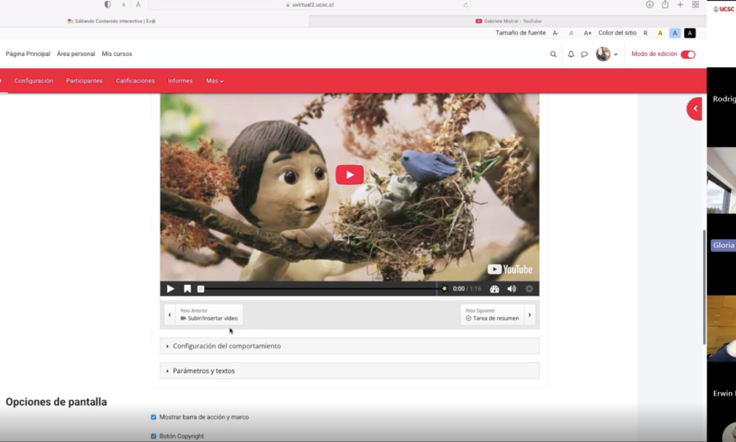Expand Parámetros y textos section

tap(350, 371)
